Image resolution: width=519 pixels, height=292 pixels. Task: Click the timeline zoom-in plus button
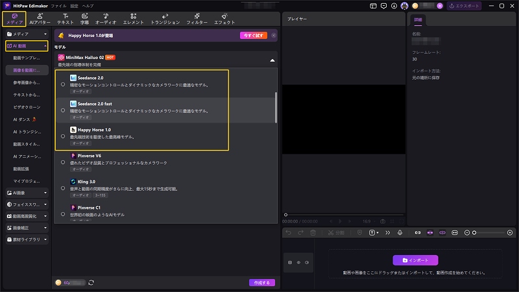tap(510, 233)
